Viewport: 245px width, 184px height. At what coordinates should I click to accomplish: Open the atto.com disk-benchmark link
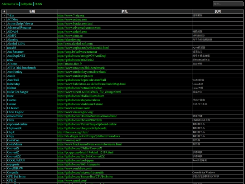81,68
